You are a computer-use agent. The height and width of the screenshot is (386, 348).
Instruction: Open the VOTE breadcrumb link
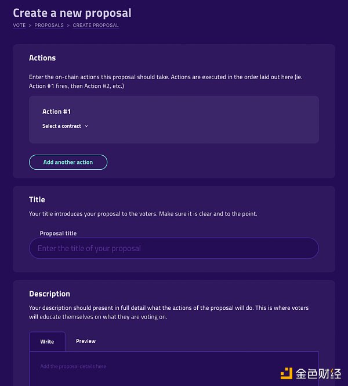click(19, 25)
